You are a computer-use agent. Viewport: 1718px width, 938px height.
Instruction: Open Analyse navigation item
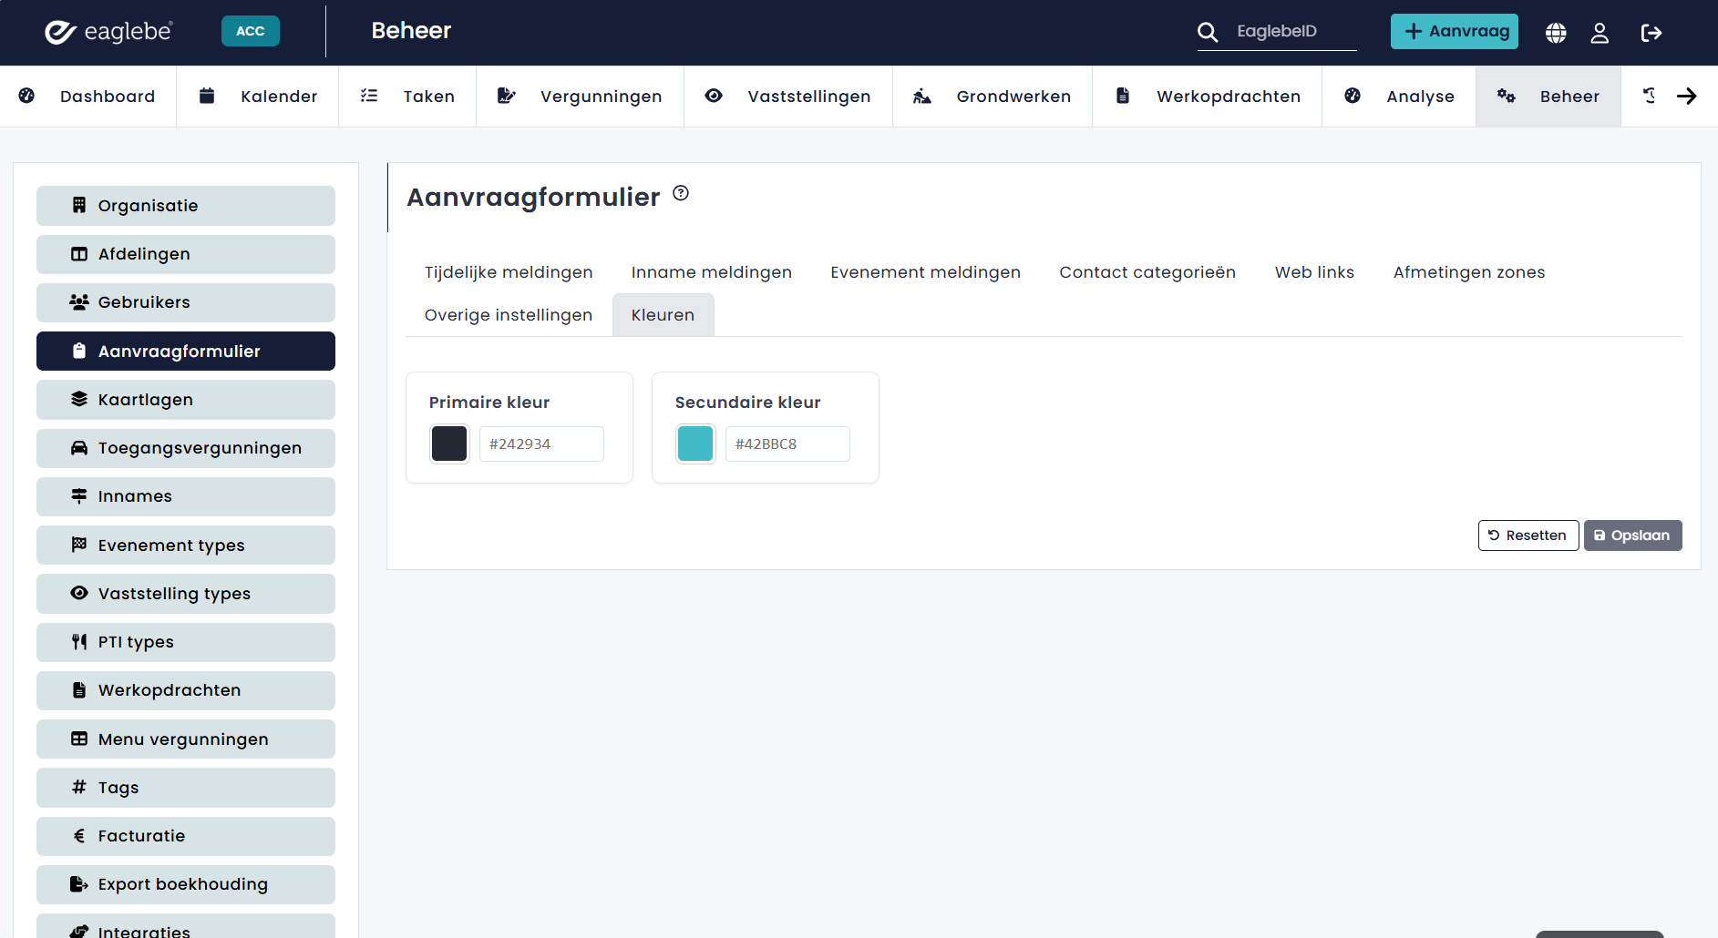click(1399, 97)
